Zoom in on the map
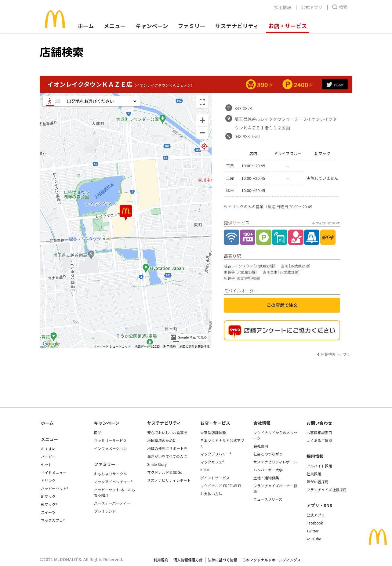392x566 pixels. (202, 120)
